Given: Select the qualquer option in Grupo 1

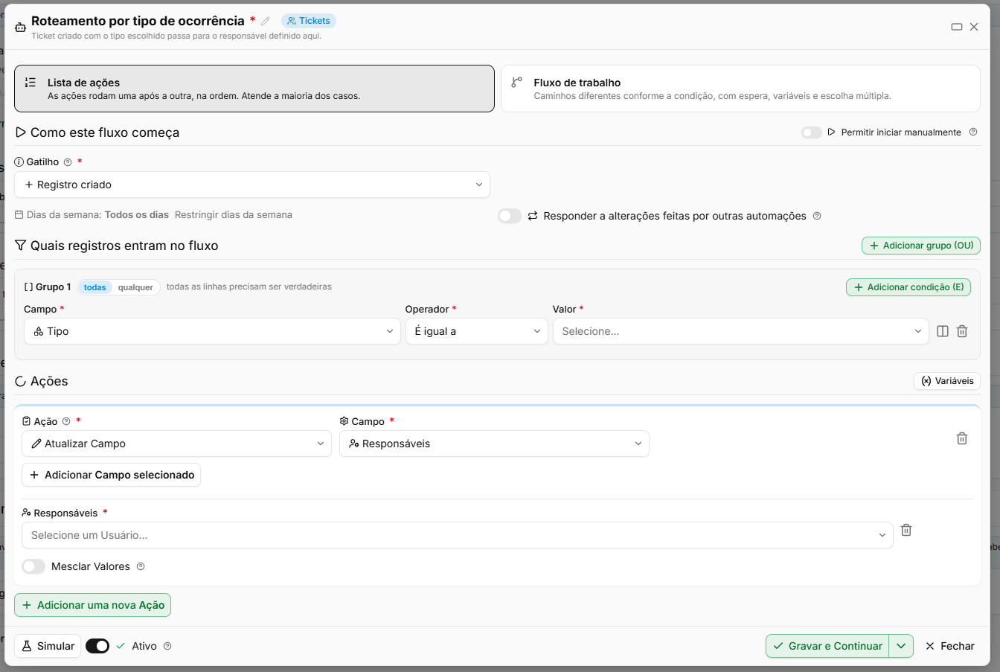Looking at the screenshot, I should coord(135,287).
